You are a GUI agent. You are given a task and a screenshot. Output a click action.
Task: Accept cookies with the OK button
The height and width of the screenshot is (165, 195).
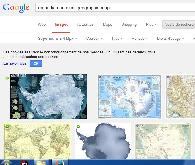36,63
